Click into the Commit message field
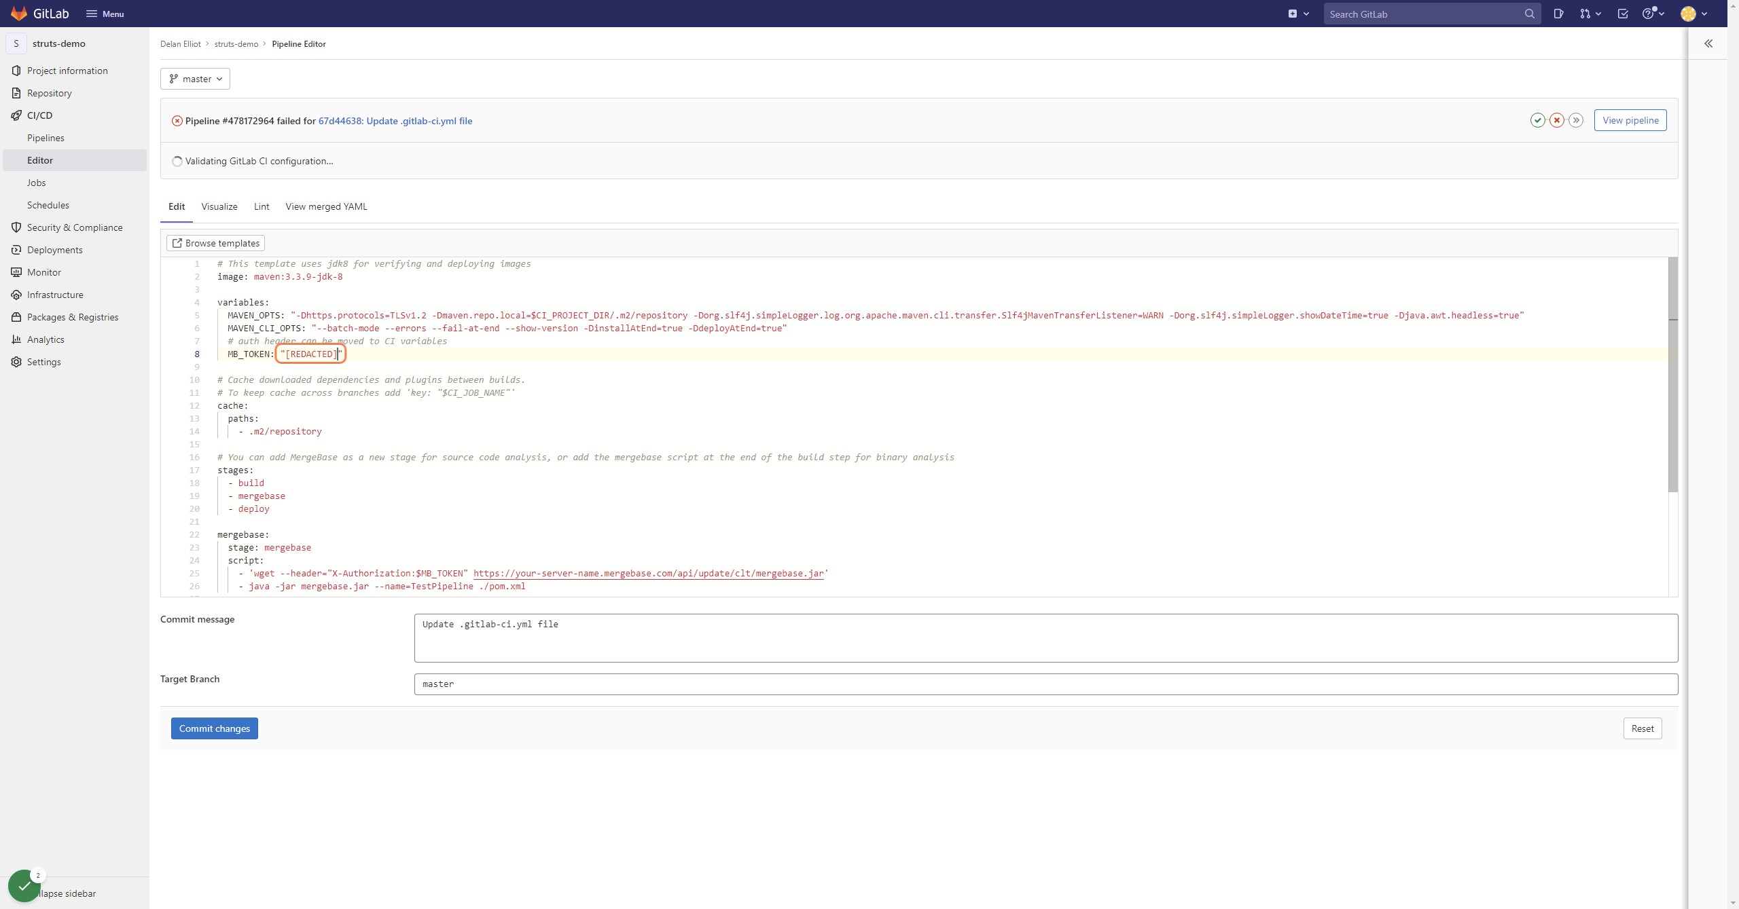 click(1046, 638)
